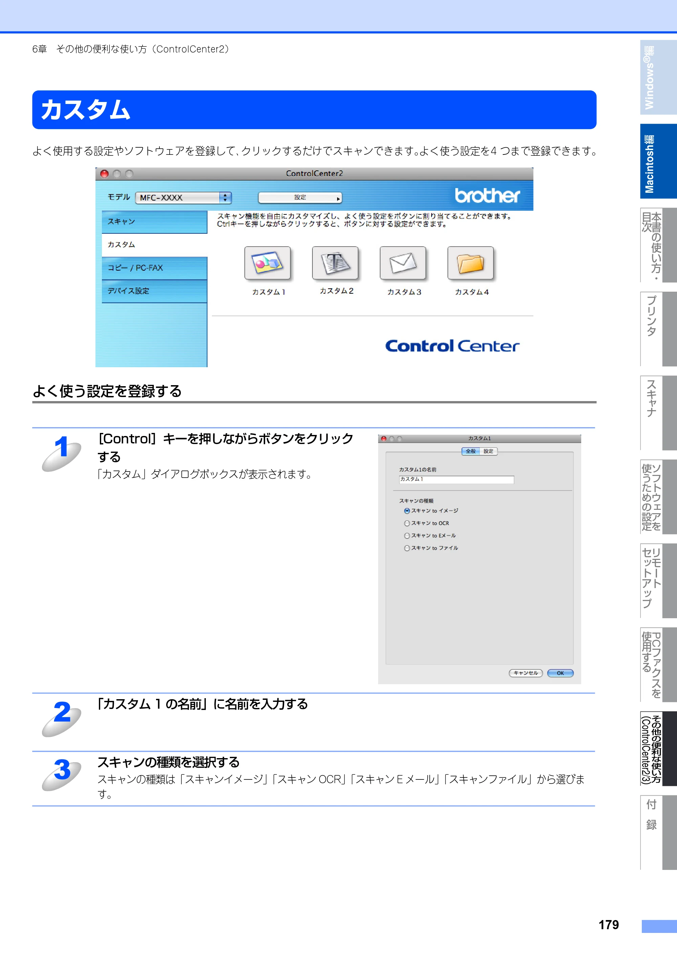Screen dimensions: 677x959
Task: Open the リモートセットアップ chapter side tab
Action: pos(659,581)
